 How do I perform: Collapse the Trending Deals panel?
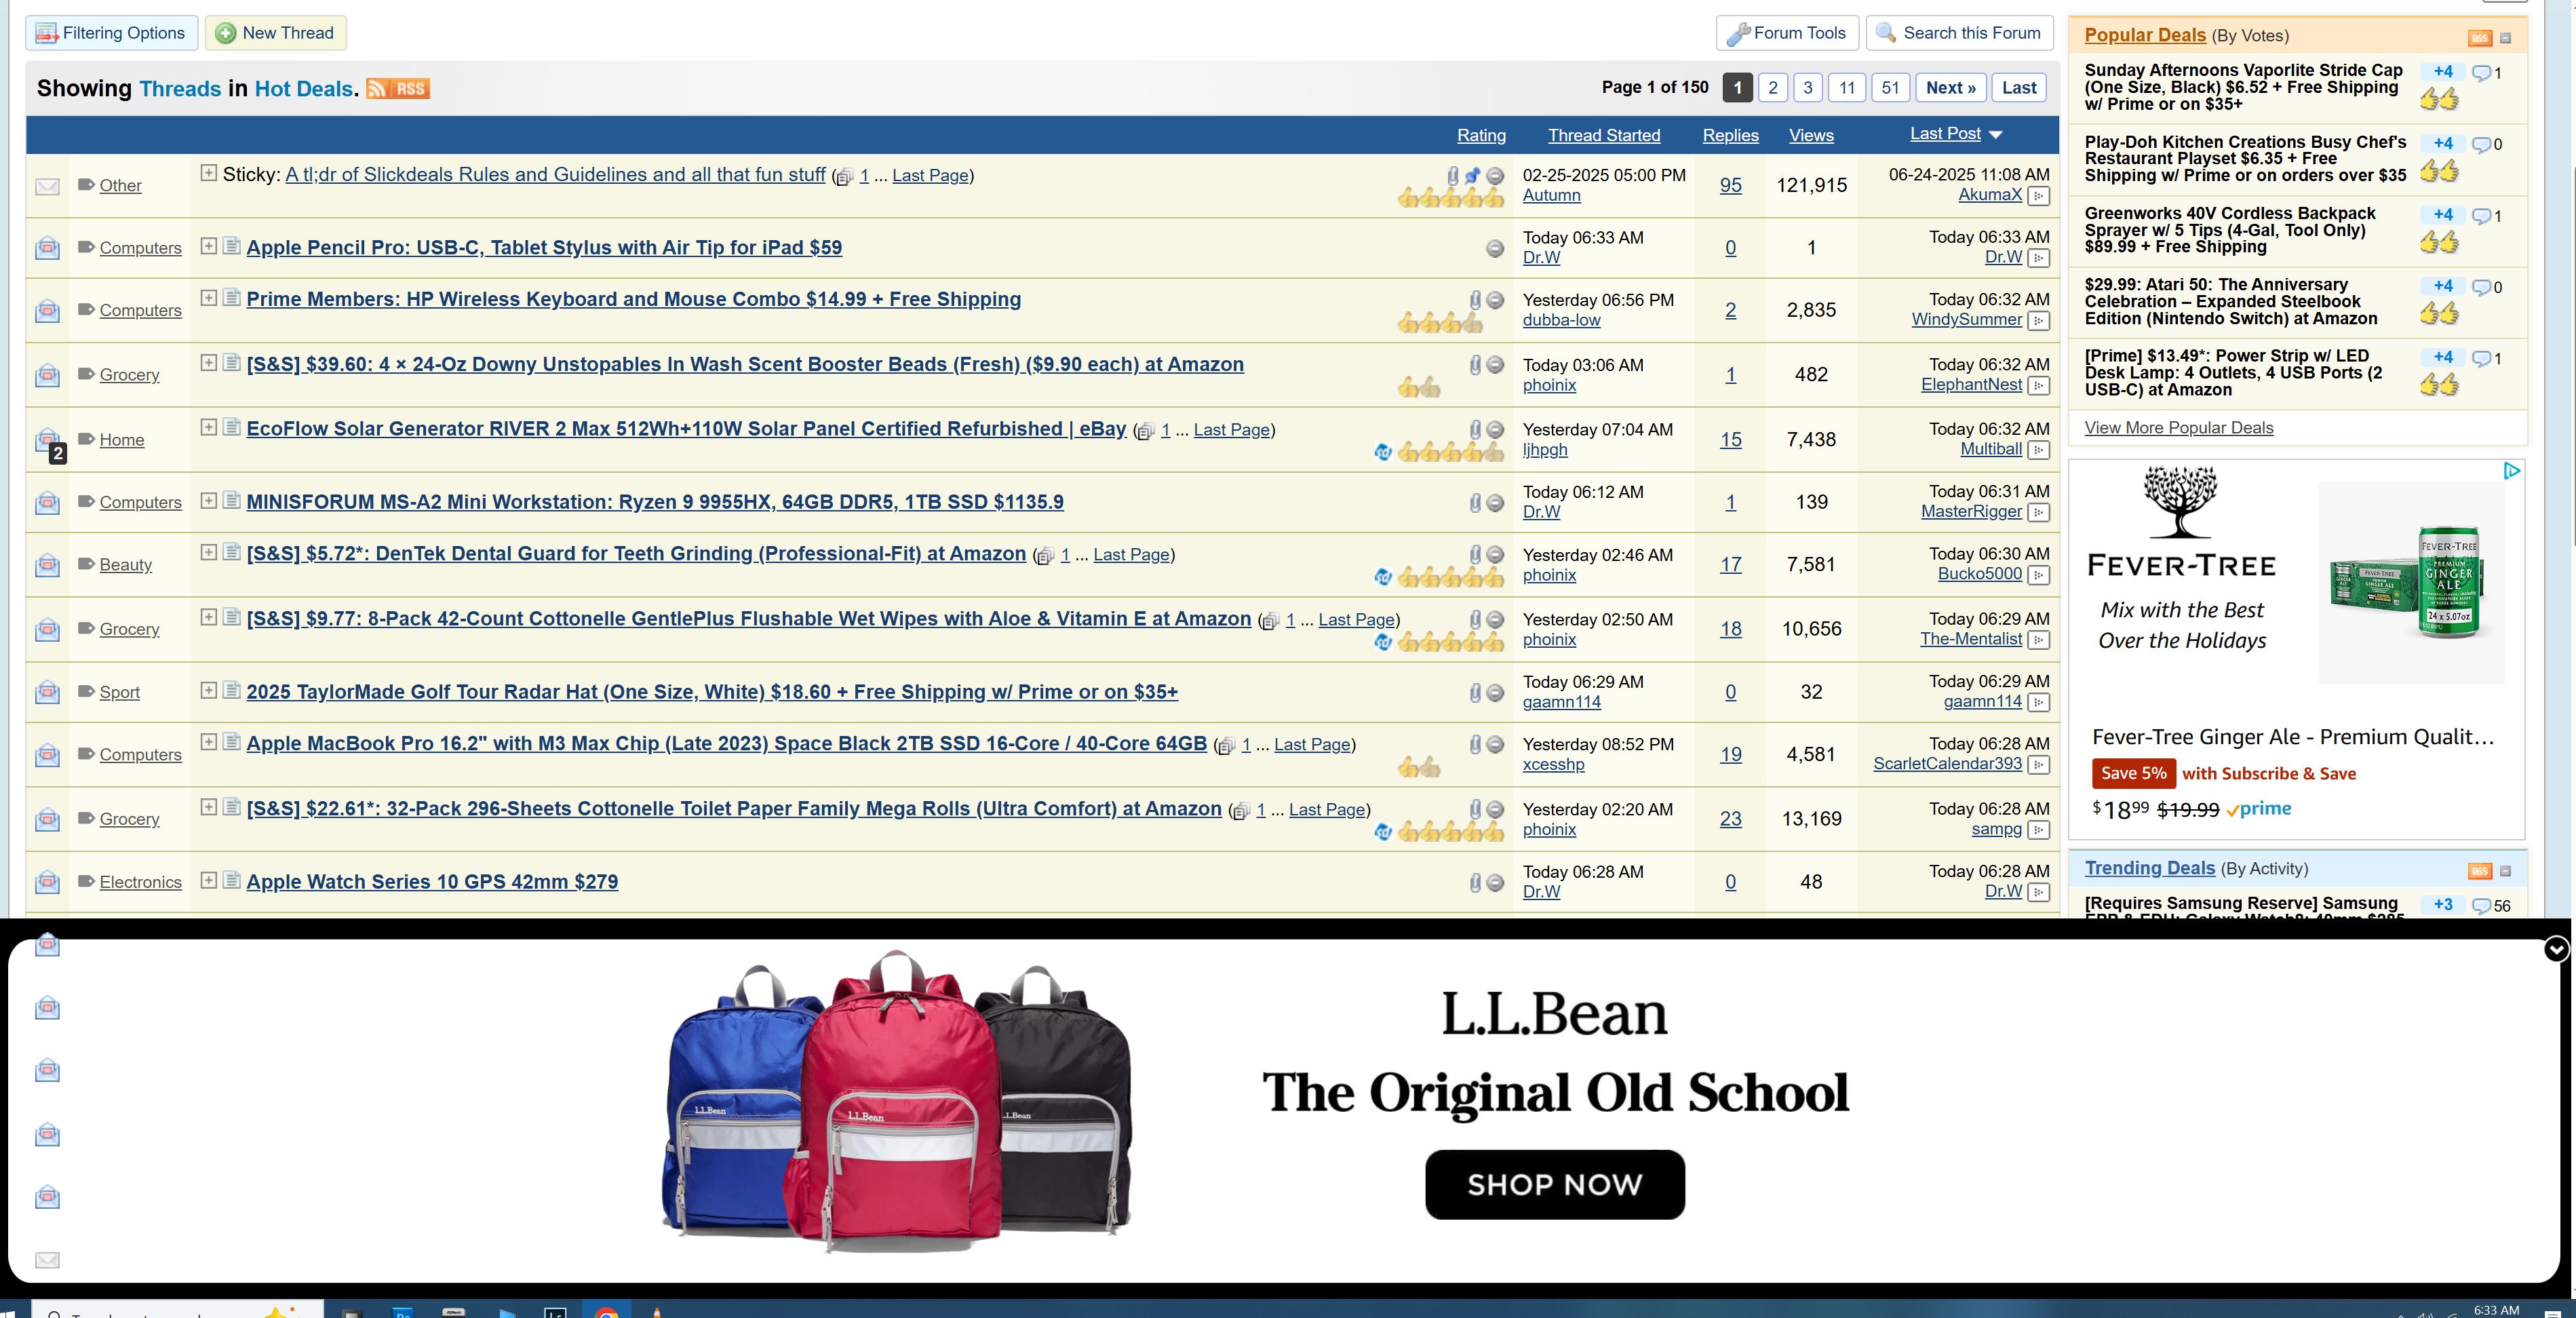(2505, 871)
